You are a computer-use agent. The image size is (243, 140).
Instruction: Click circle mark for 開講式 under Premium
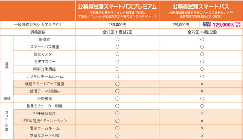coord(117,40)
